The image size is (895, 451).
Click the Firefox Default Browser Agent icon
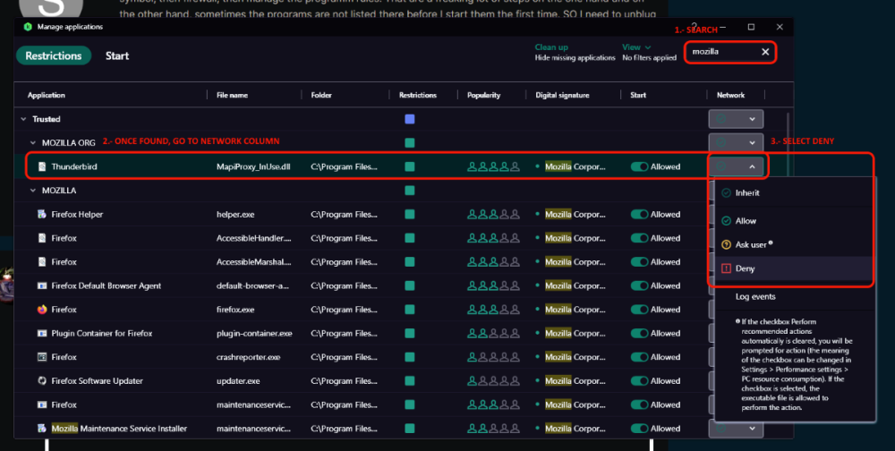[x=42, y=285]
